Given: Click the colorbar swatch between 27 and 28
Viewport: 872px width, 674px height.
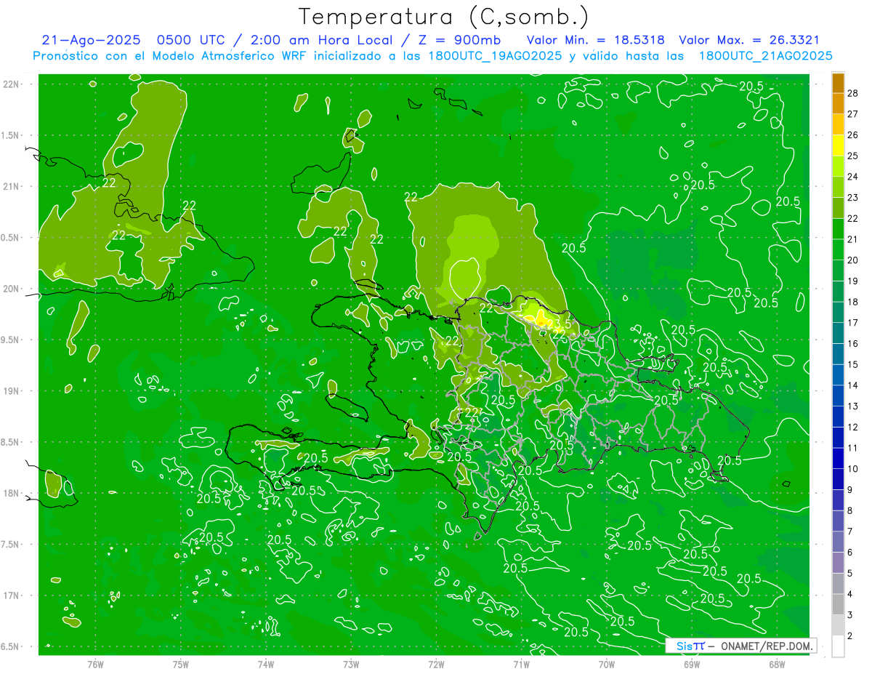Looking at the screenshot, I should click(x=838, y=103).
